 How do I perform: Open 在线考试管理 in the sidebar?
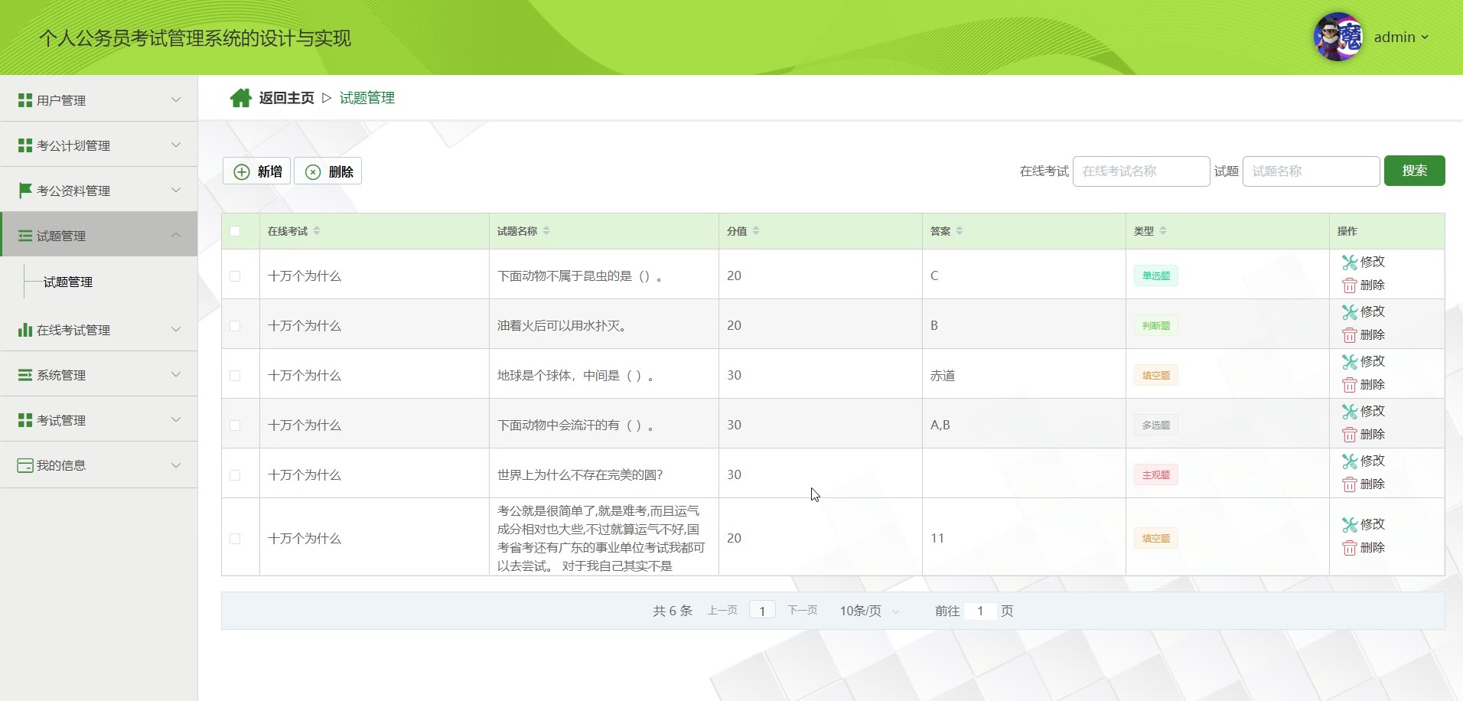(99, 330)
